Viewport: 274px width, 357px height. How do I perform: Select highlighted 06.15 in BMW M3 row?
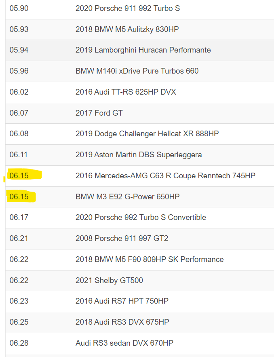click(x=19, y=197)
